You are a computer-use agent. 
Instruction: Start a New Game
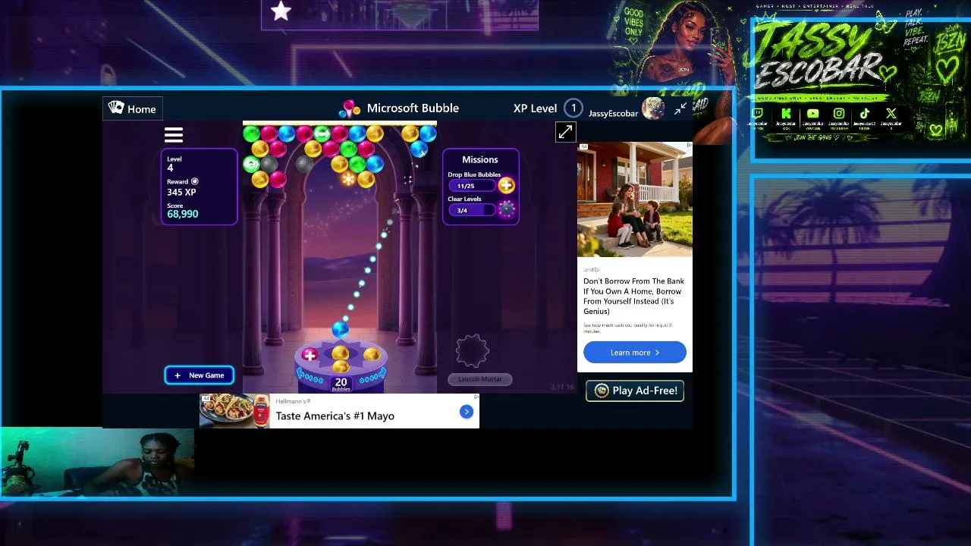pyautogui.click(x=200, y=375)
